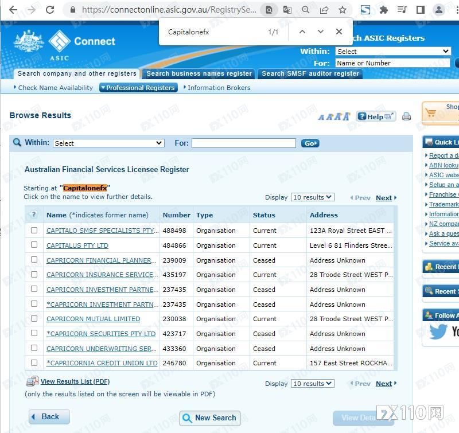Switch to Search business names register tab
The height and width of the screenshot is (433, 459).
pyautogui.click(x=199, y=73)
